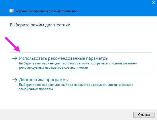Click blue arrow beside "Использовать рекомендованные параметры"
Image resolution: width=157 pixels, height=120 pixels.
pyautogui.click(x=15, y=58)
